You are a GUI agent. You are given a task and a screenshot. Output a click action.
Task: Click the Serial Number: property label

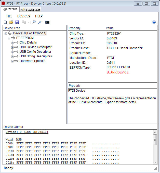point(80,53)
